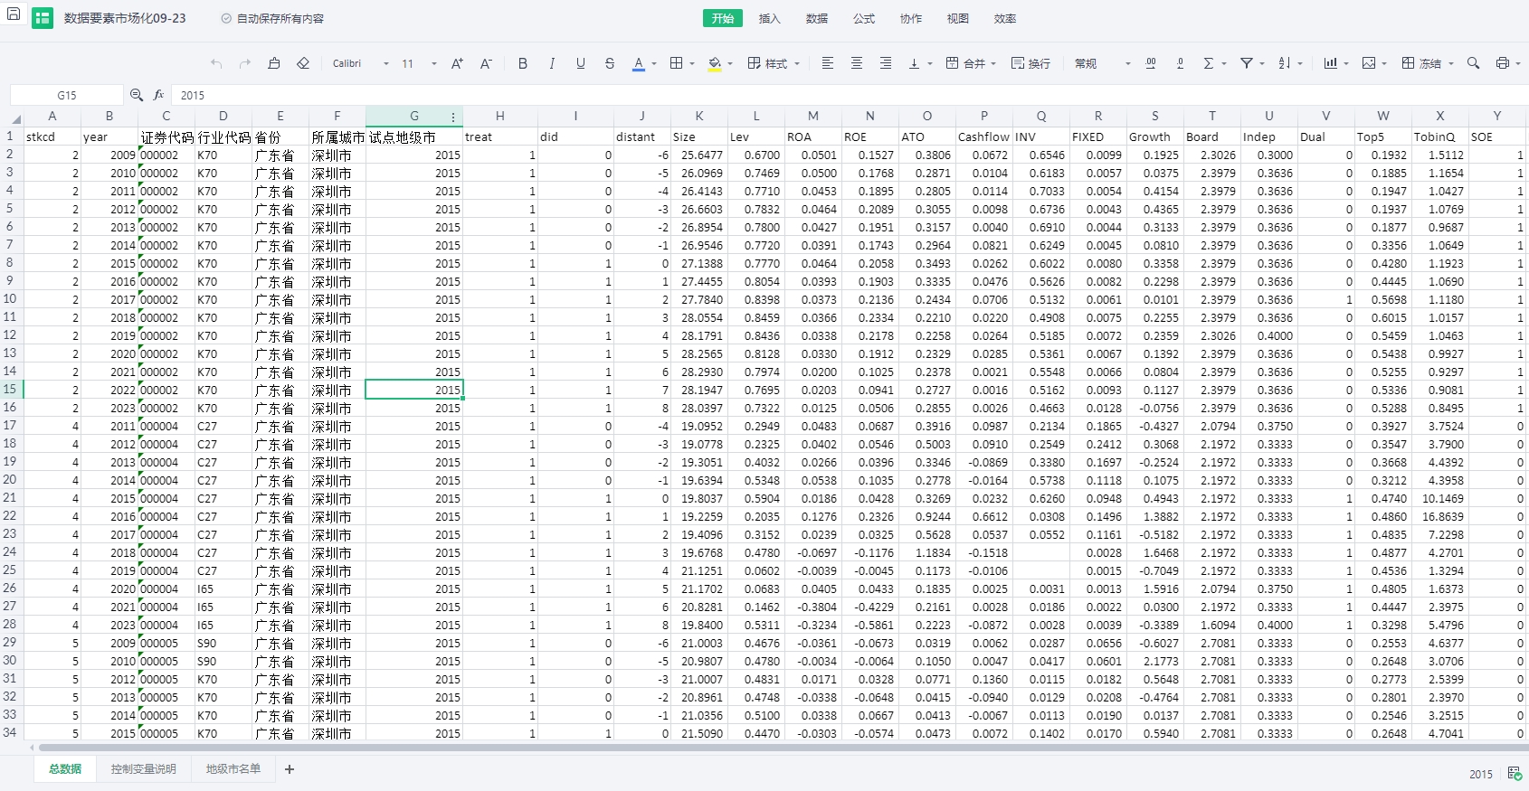Center align text
This screenshot has height=791, width=1529.
pyautogui.click(x=856, y=63)
